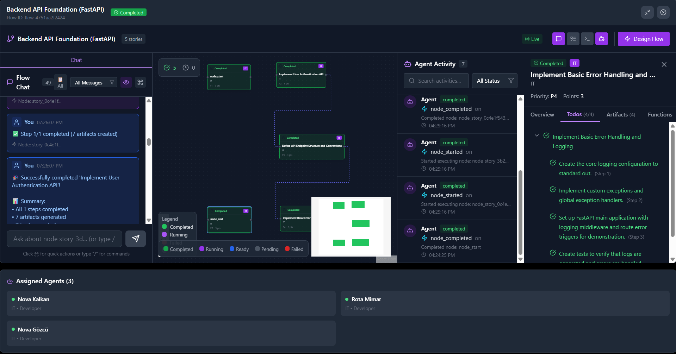Click the Failed red legend swatch
The height and width of the screenshot is (354, 676).
(x=287, y=249)
